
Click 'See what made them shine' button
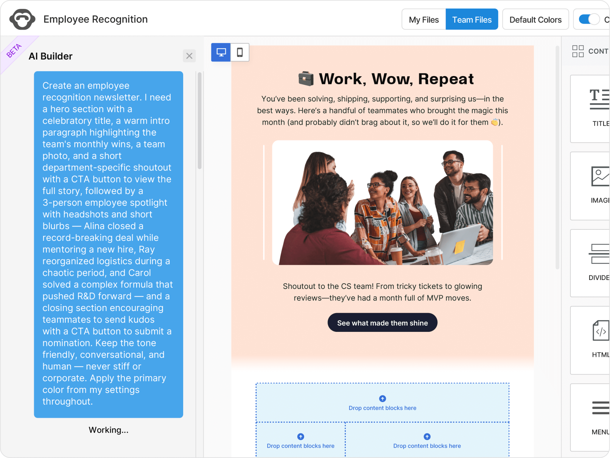click(382, 323)
